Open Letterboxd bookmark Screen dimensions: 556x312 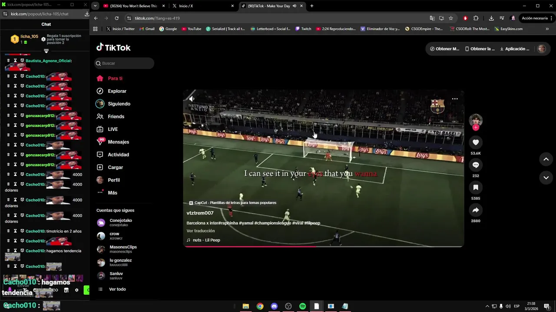[x=271, y=29]
